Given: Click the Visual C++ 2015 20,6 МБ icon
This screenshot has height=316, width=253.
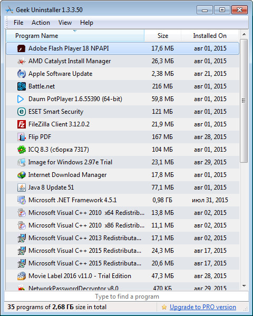Looking at the screenshot, I should 22,263.
